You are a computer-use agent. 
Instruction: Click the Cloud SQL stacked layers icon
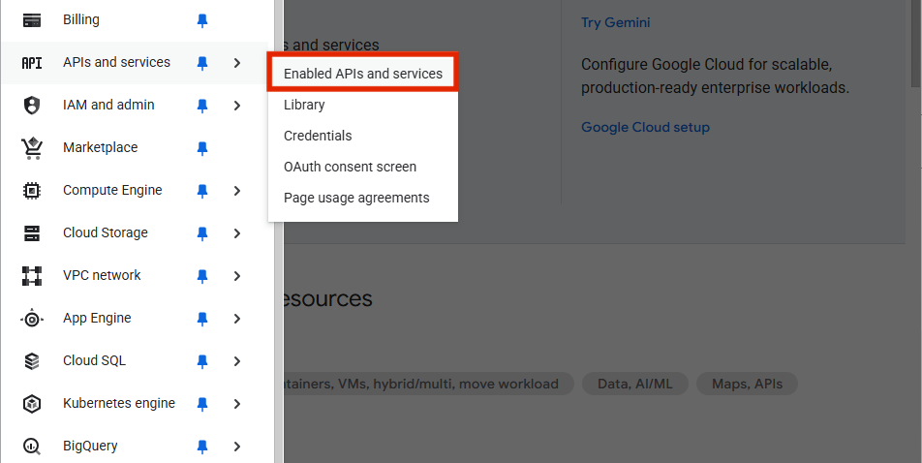[x=32, y=360]
